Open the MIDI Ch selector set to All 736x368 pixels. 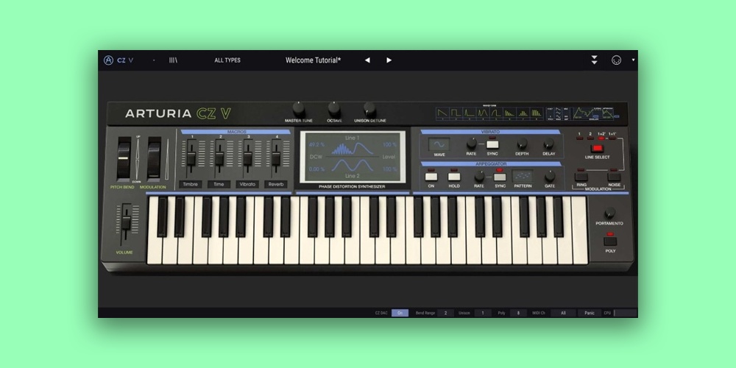563,313
